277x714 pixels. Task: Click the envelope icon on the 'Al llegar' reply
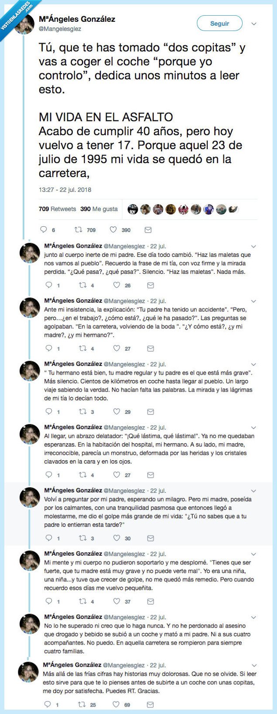pos(150,475)
